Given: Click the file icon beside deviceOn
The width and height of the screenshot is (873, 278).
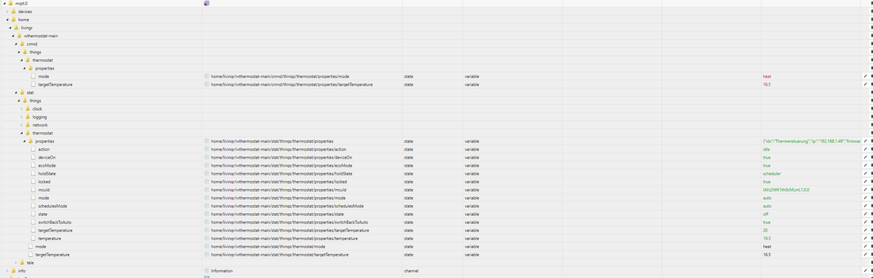Looking at the screenshot, I should (x=33, y=157).
